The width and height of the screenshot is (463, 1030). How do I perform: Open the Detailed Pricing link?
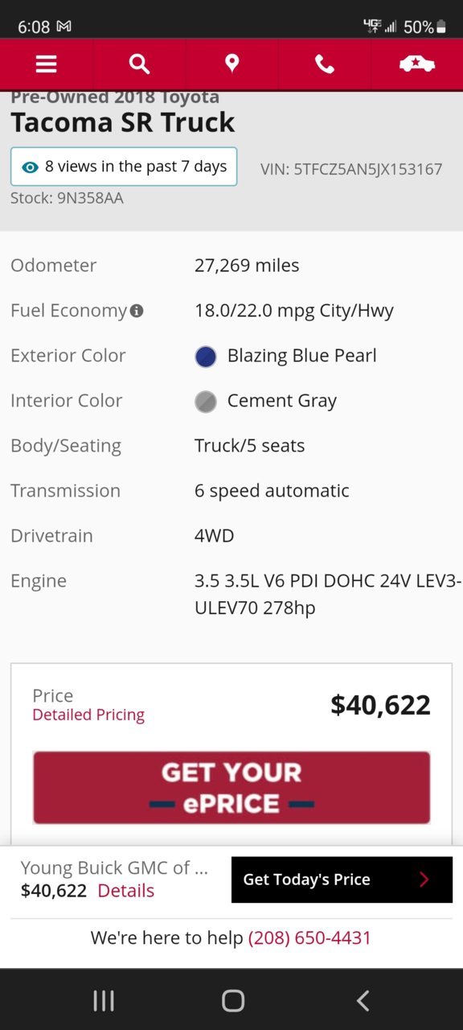pos(88,715)
